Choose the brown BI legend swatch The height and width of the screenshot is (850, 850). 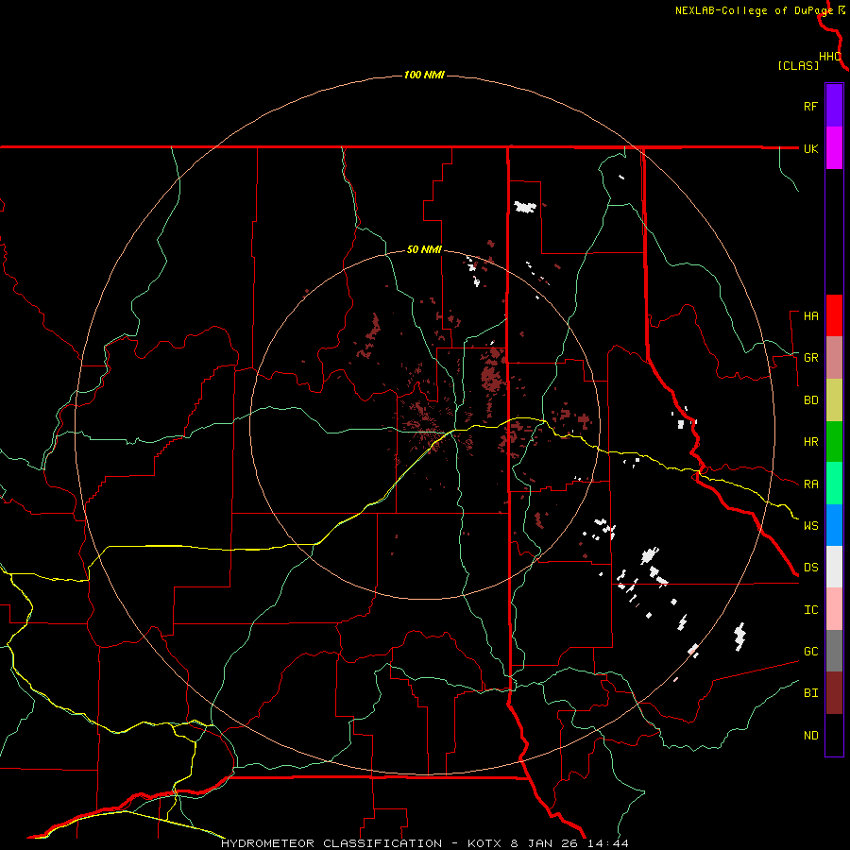[x=834, y=693]
